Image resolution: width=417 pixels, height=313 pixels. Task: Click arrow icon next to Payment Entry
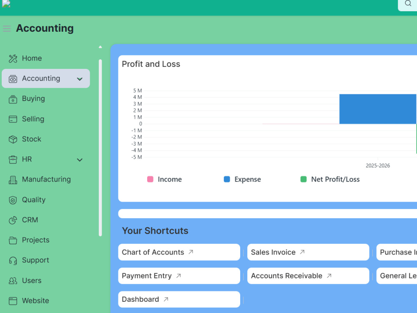(x=178, y=276)
